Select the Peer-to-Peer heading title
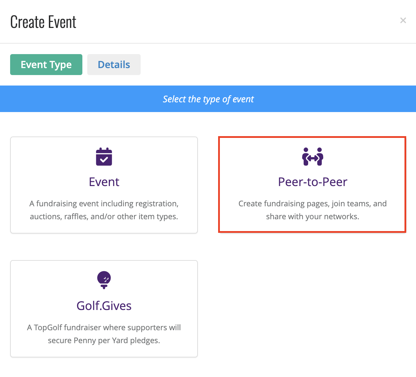 313,182
